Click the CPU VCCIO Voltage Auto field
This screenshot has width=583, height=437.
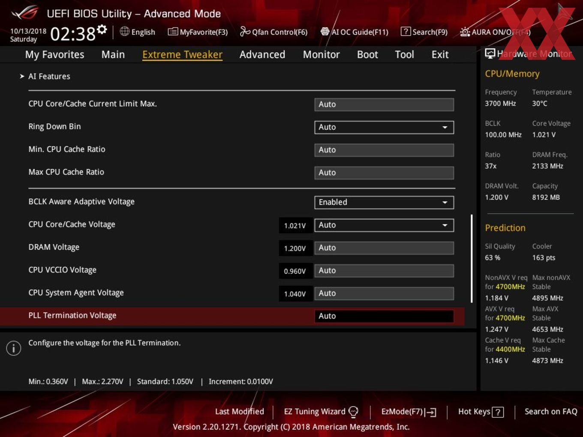384,270
